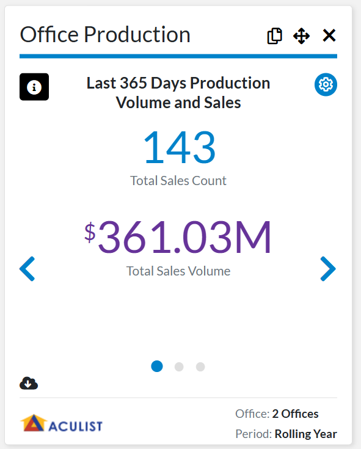The width and height of the screenshot is (361, 449).
Task: Click the cloud download icon
Action: point(29,383)
